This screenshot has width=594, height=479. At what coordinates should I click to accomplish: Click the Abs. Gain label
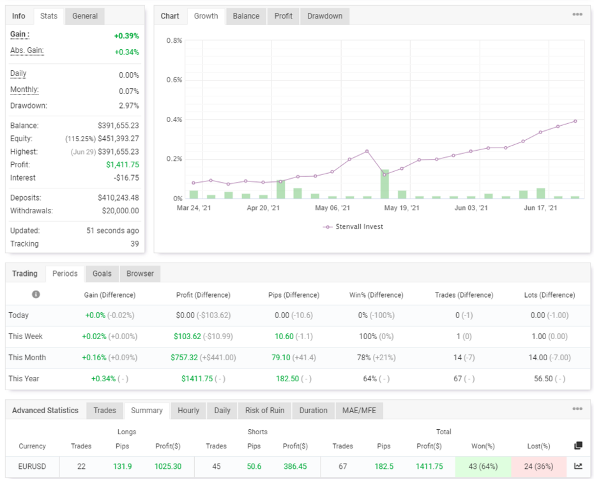27,50
